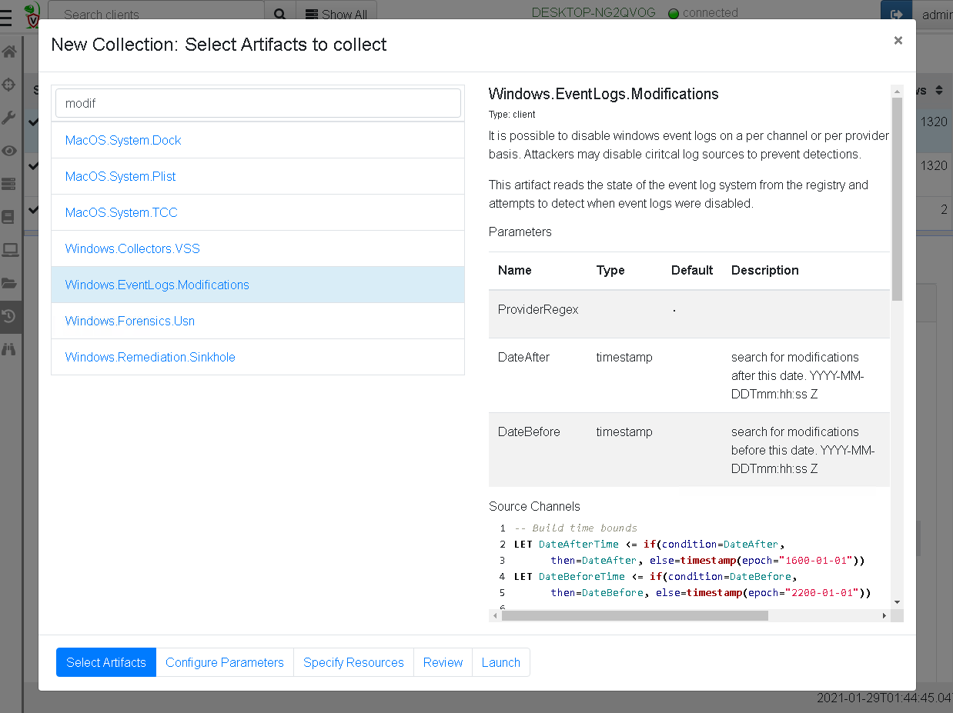Open Server Events eye icon
The image size is (953, 713).
pyautogui.click(x=9, y=151)
